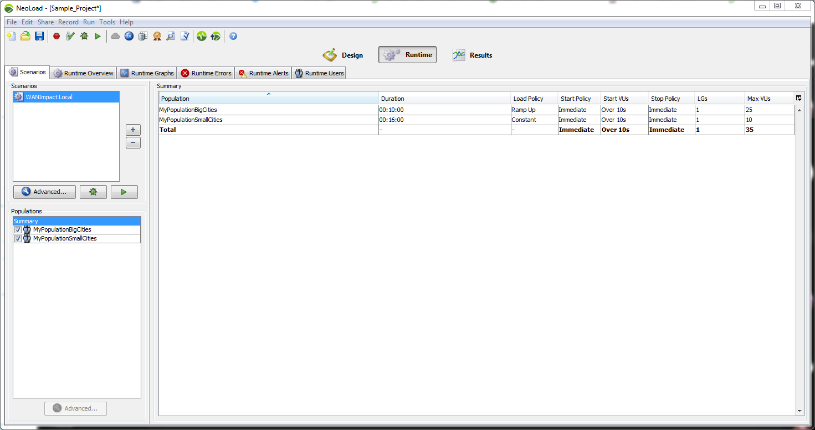Switch to the Runtime Errors tab

pos(206,73)
